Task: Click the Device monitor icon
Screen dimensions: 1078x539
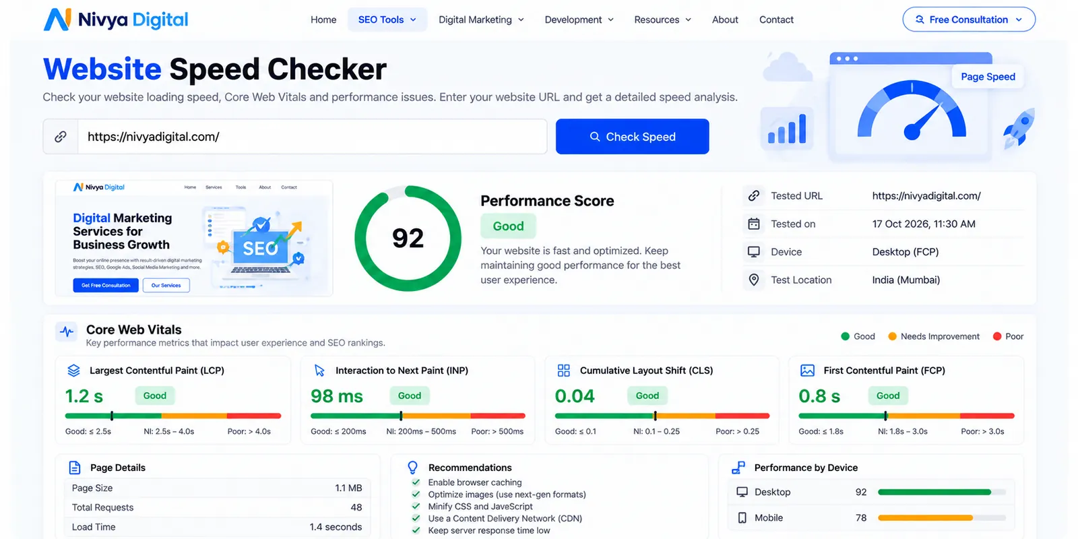Action: (x=754, y=252)
